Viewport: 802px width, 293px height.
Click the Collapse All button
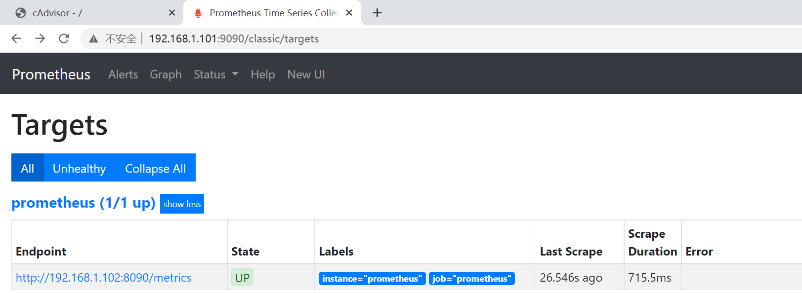[156, 168]
